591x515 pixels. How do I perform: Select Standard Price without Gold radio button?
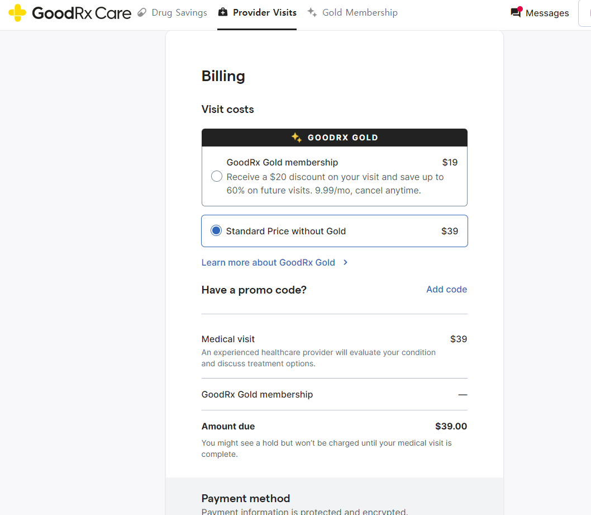pyautogui.click(x=216, y=231)
